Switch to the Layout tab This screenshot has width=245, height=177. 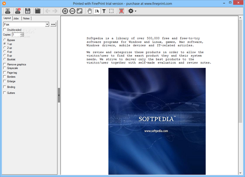(x=7, y=18)
